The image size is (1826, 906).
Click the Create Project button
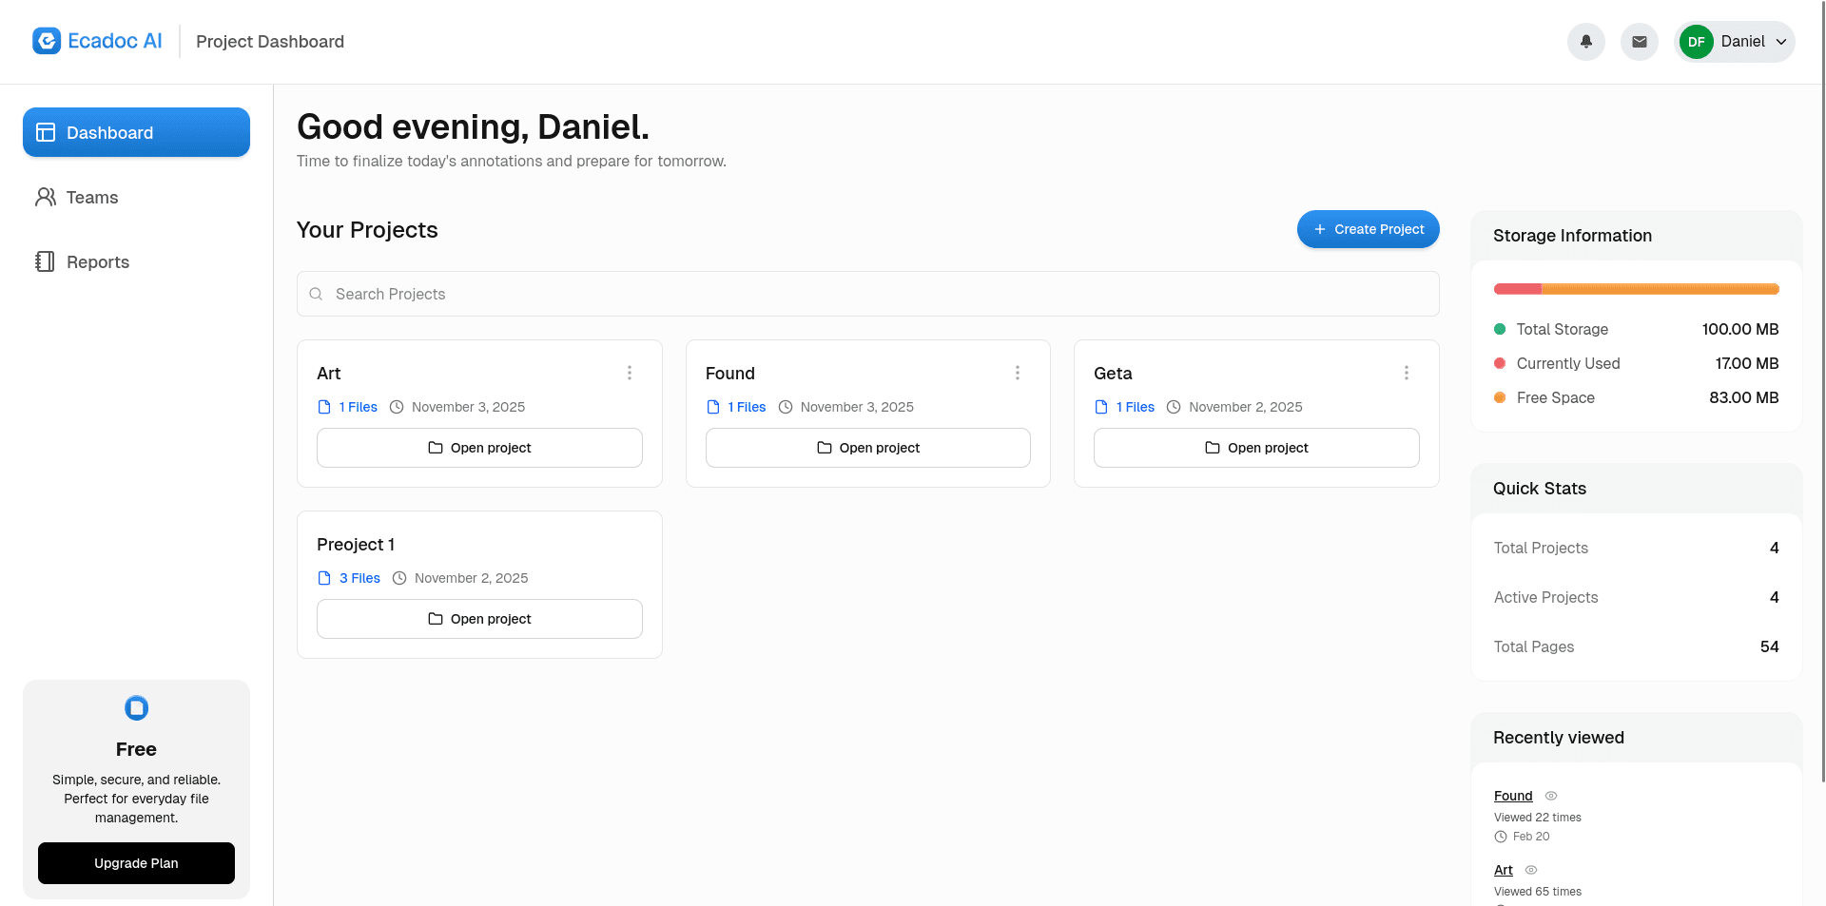point(1368,229)
